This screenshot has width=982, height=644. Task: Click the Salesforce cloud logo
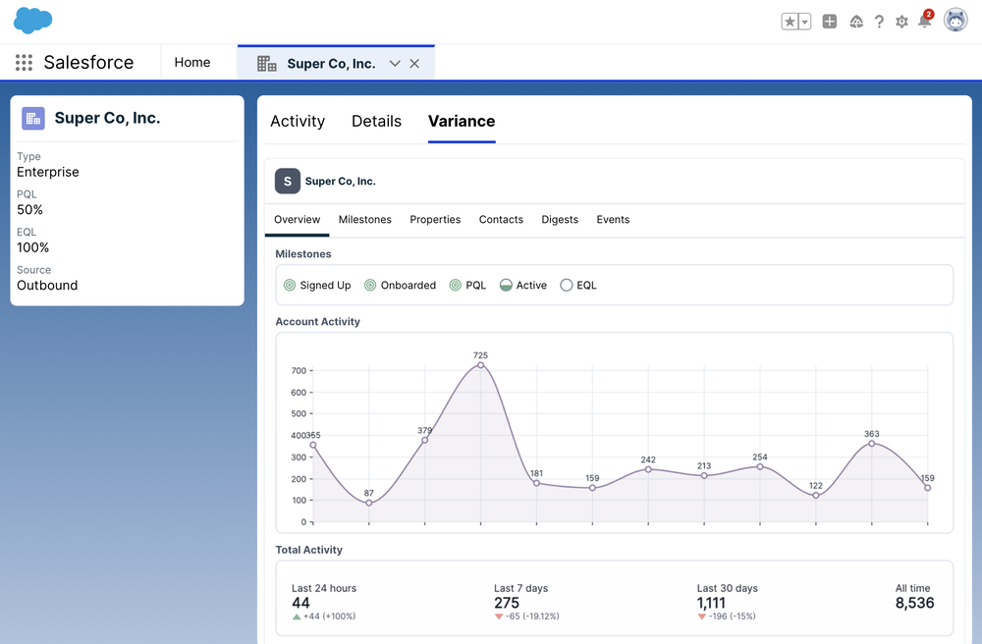click(32, 21)
